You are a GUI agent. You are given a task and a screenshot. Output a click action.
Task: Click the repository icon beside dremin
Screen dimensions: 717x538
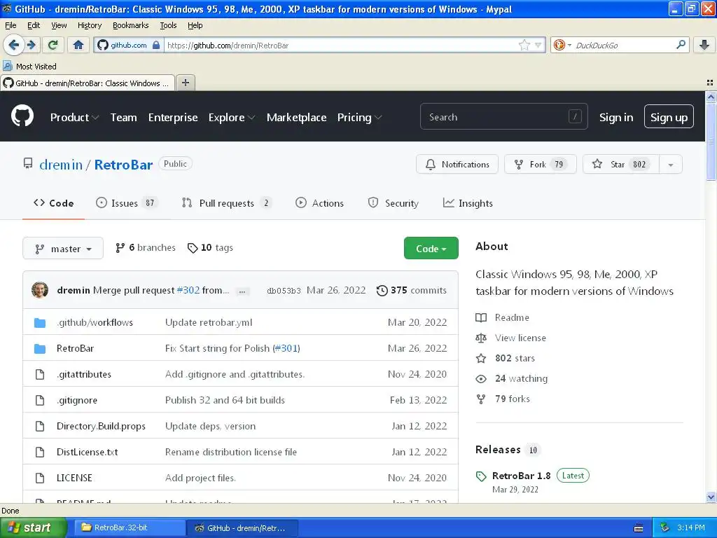(x=28, y=163)
